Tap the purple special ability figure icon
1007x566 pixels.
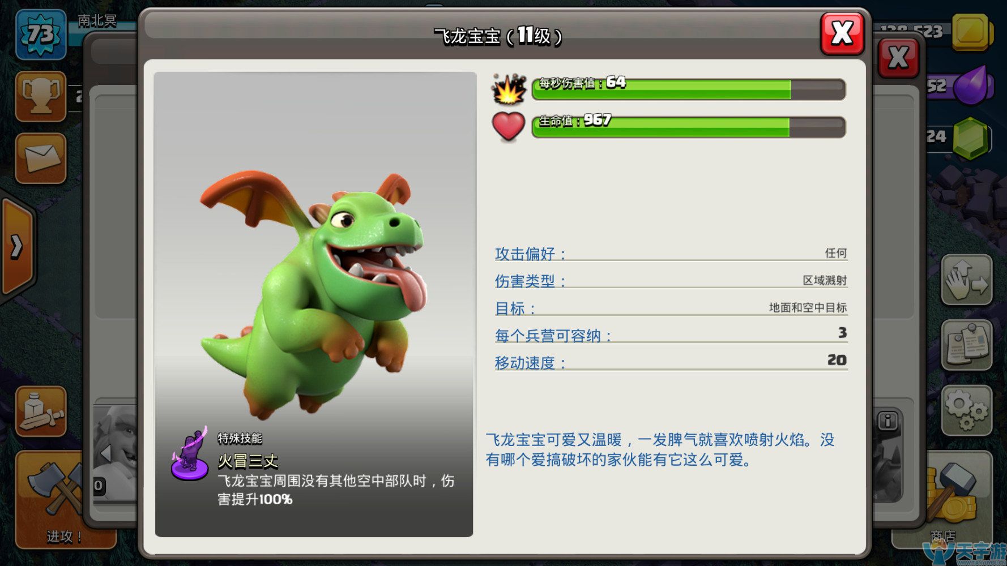(190, 454)
